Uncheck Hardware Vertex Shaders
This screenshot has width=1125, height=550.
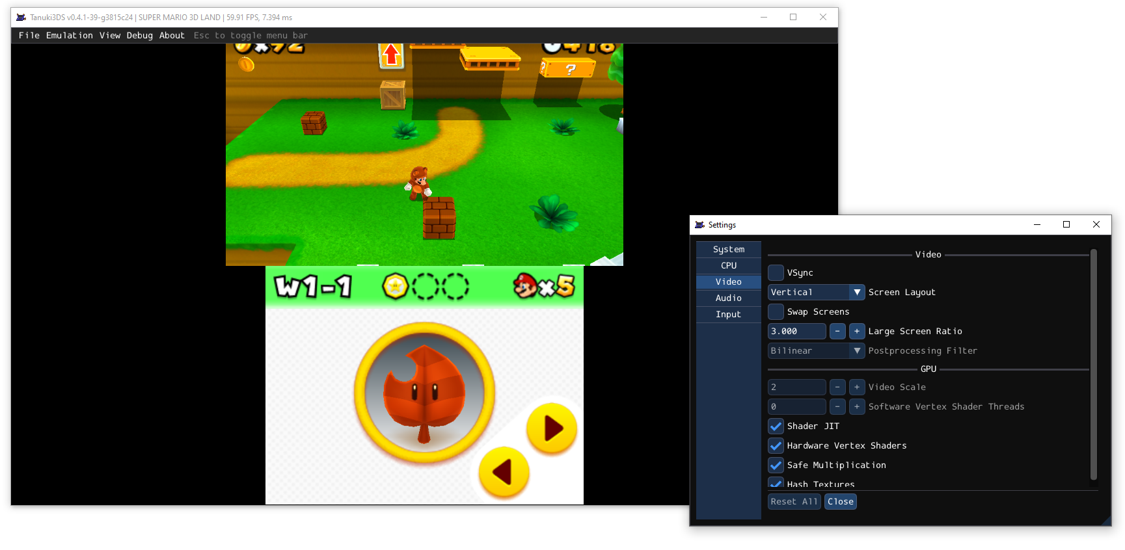click(x=776, y=446)
